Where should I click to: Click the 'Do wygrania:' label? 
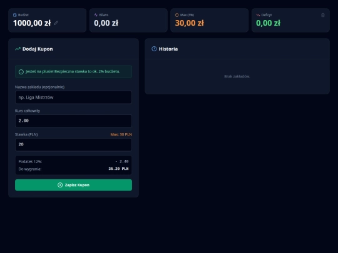point(30,169)
